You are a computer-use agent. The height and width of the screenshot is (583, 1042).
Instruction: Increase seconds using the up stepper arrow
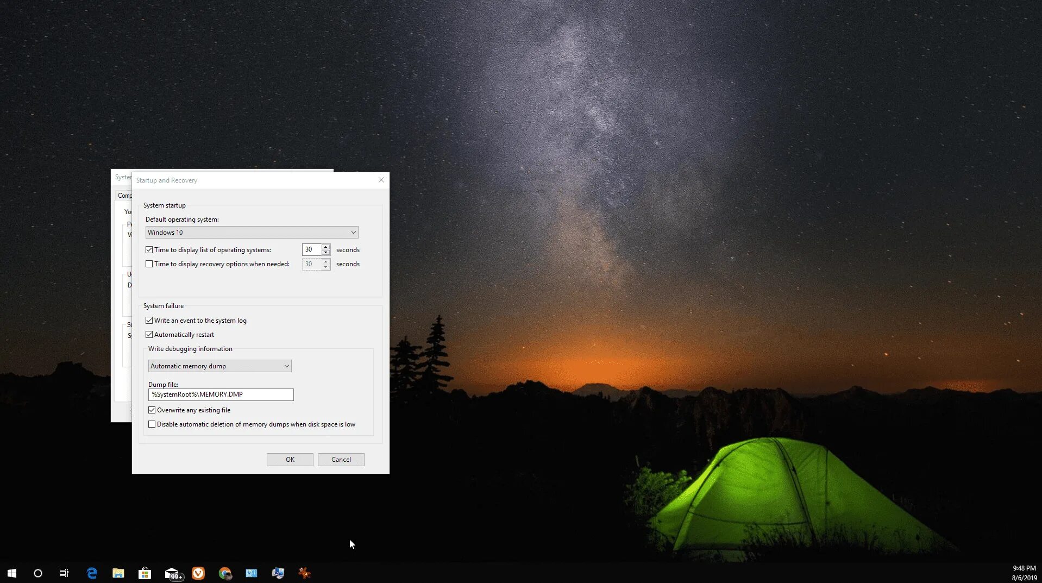325,247
